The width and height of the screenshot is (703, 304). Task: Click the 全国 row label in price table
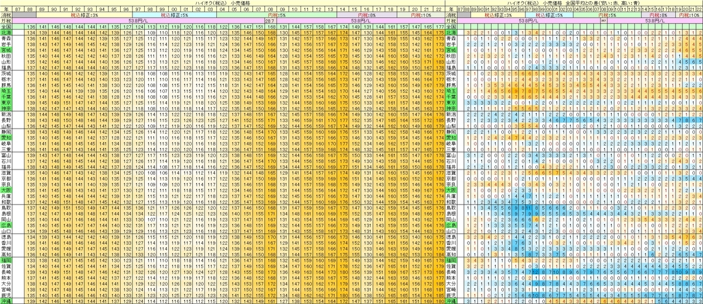(x=7, y=26)
